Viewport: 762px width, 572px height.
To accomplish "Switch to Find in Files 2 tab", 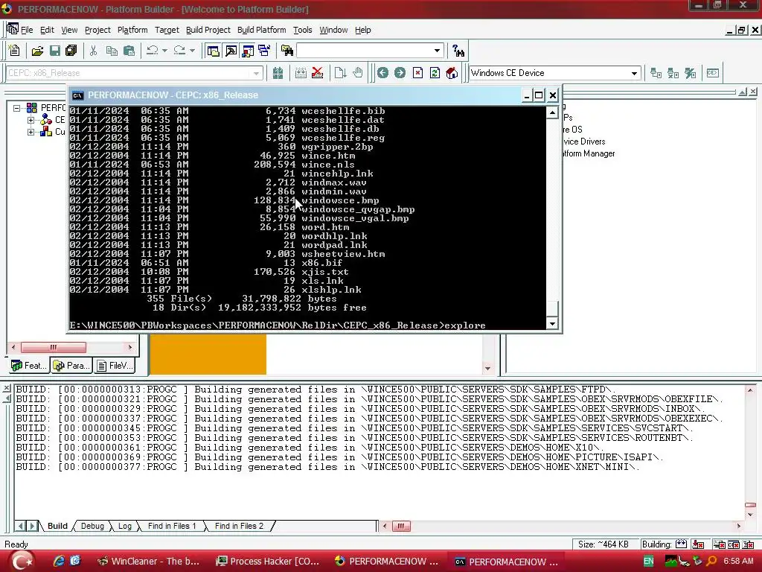I will click(239, 526).
